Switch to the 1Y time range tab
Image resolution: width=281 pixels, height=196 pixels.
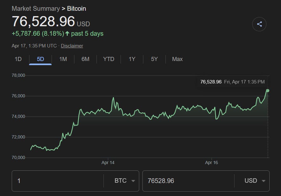pyautogui.click(x=132, y=59)
